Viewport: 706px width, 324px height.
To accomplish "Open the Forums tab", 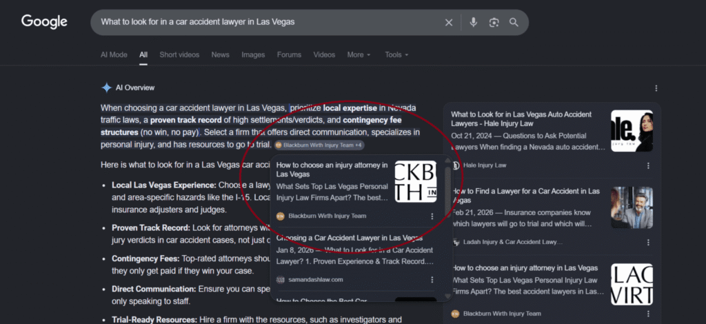I will (x=289, y=55).
